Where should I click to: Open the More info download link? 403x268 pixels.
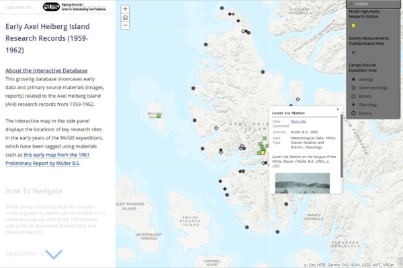tap(298, 121)
